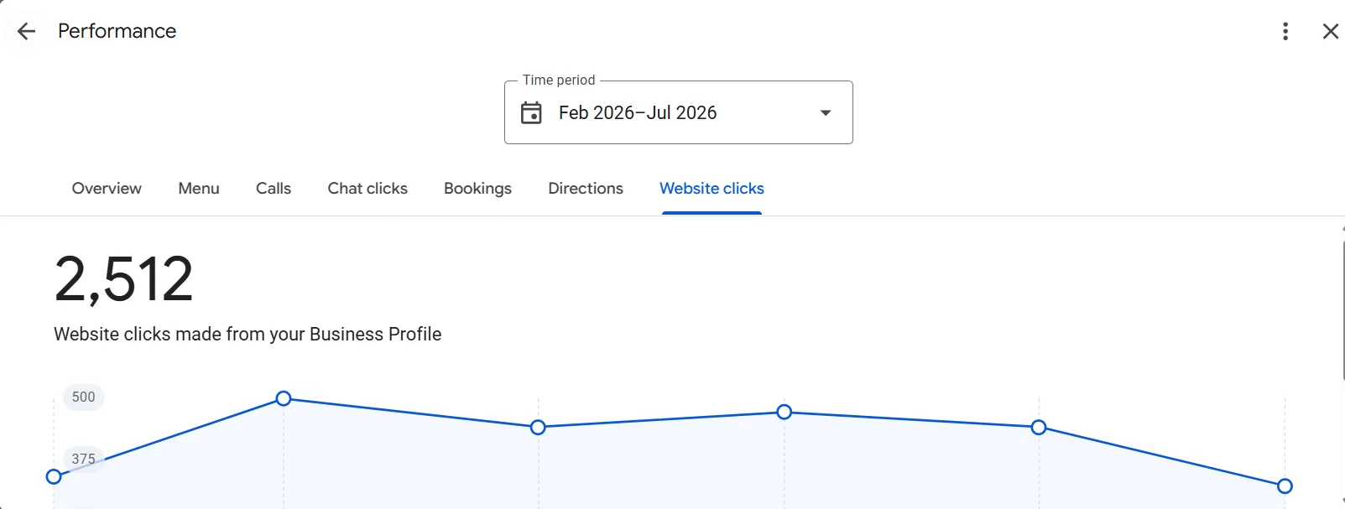Select the last data point on the line chart

[x=1285, y=486]
